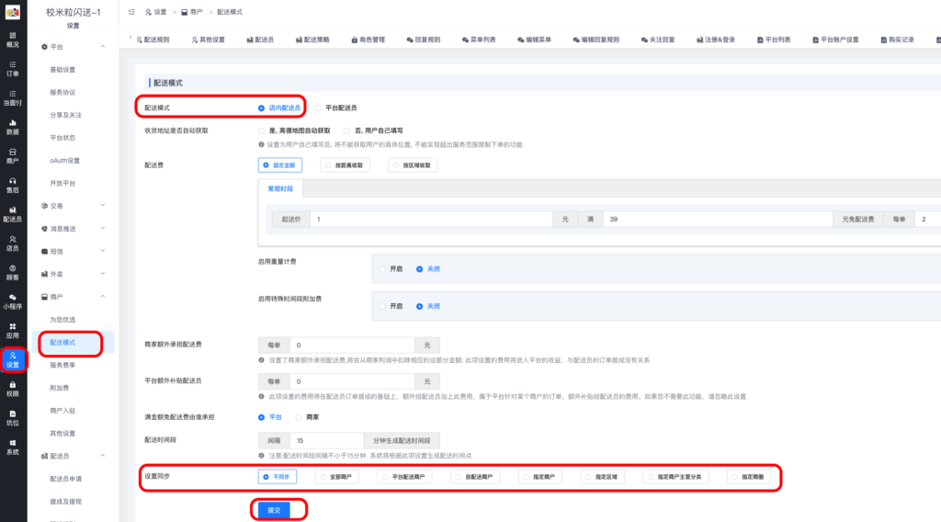941x522 pixels.
Task: Collapse the 平台 sidebar group
Action: [103, 47]
